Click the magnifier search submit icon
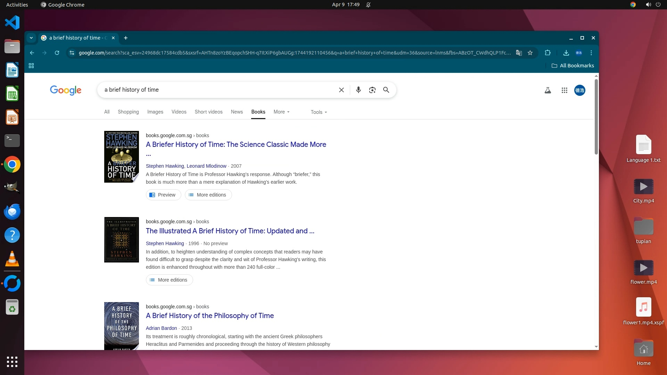The image size is (667, 375). tap(386, 90)
